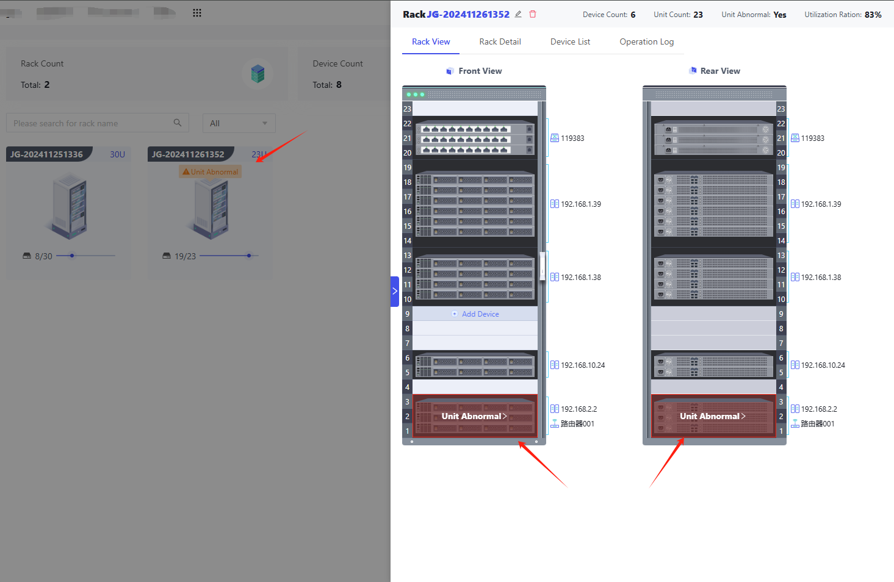Click the usage slider on rack JG-202411251336
This screenshot has height=582, width=894.
[85, 256]
